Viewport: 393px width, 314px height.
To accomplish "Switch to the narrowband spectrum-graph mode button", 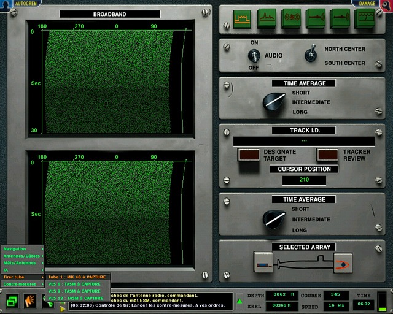I will [x=267, y=18].
